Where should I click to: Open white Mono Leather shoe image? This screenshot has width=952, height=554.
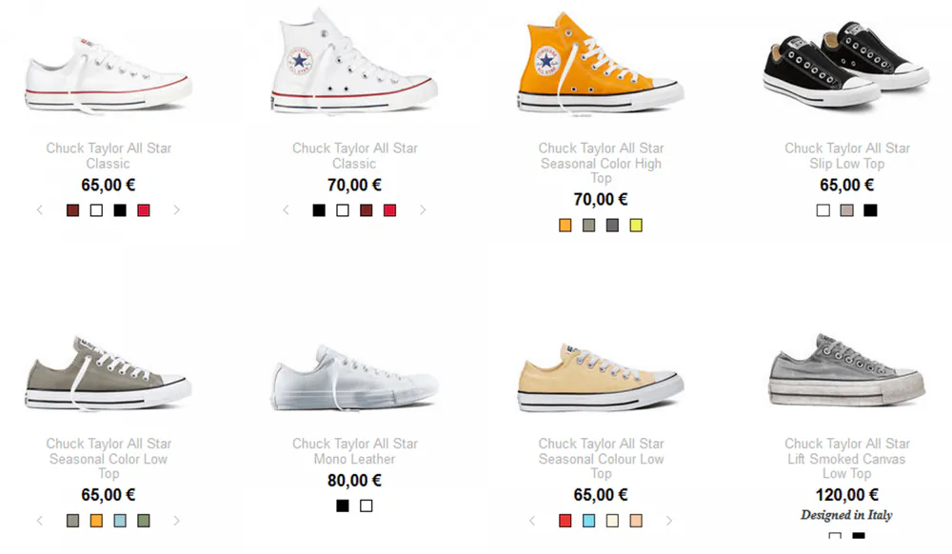click(355, 377)
